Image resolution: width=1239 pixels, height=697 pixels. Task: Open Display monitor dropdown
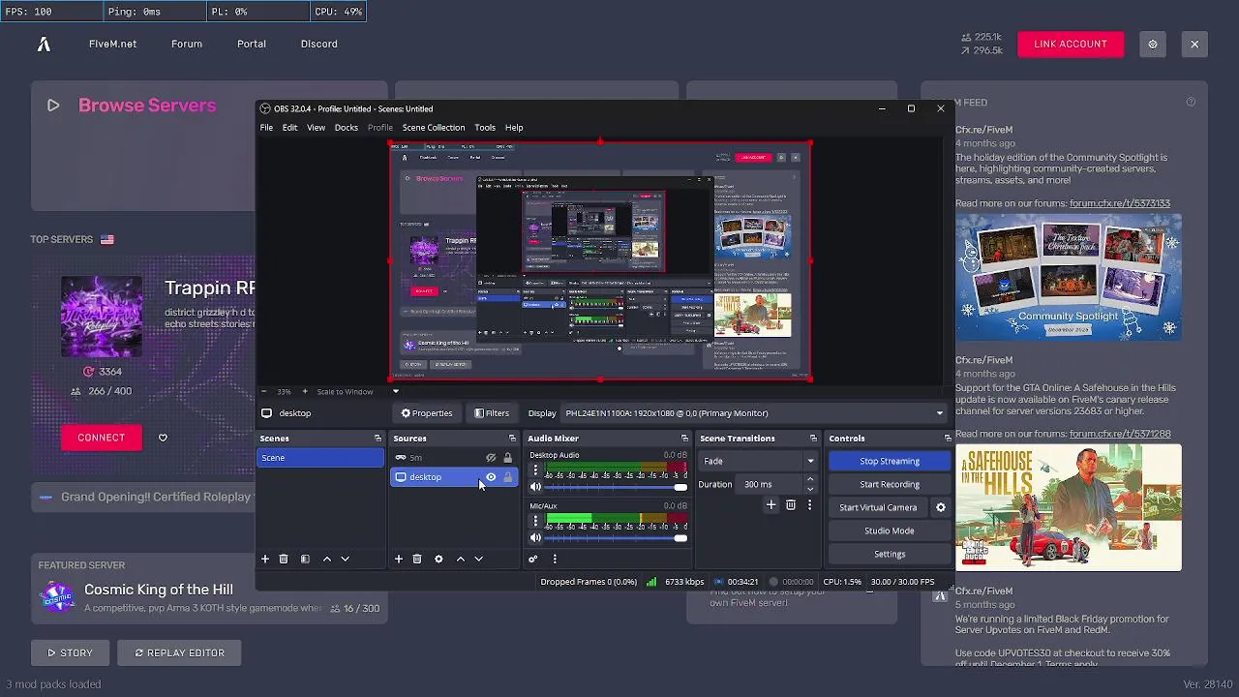(753, 413)
